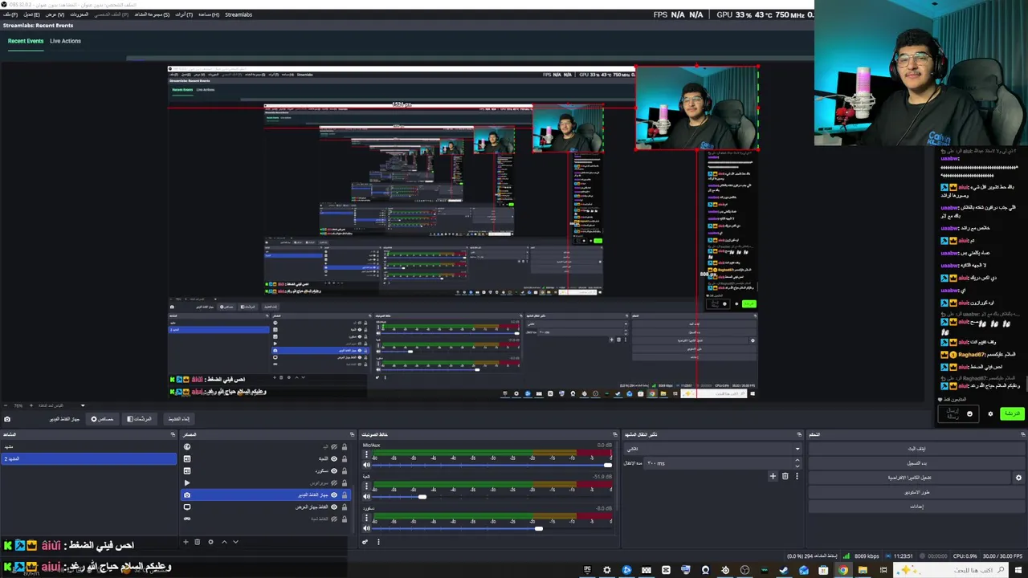
Task: Toggle lock on التقاط جهاز العرض source
Action: pos(345,507)
